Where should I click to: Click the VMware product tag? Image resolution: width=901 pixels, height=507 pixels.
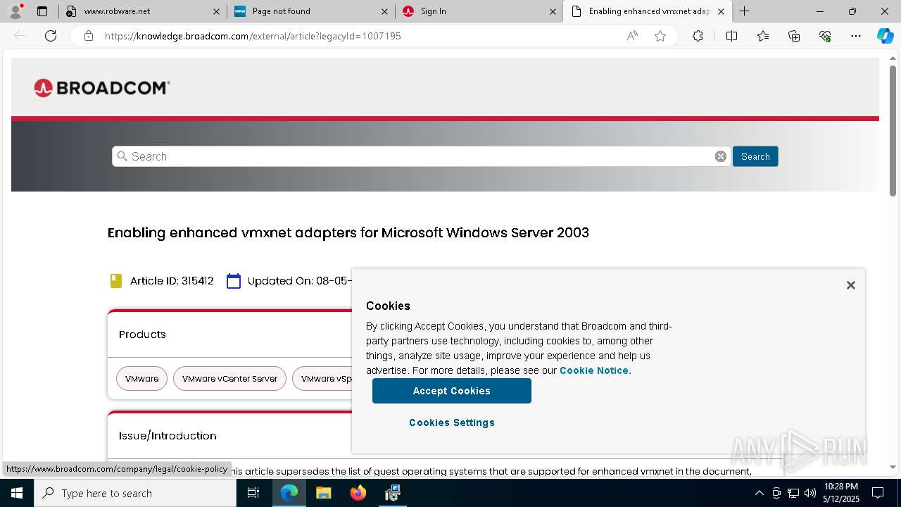click(142, 379)
